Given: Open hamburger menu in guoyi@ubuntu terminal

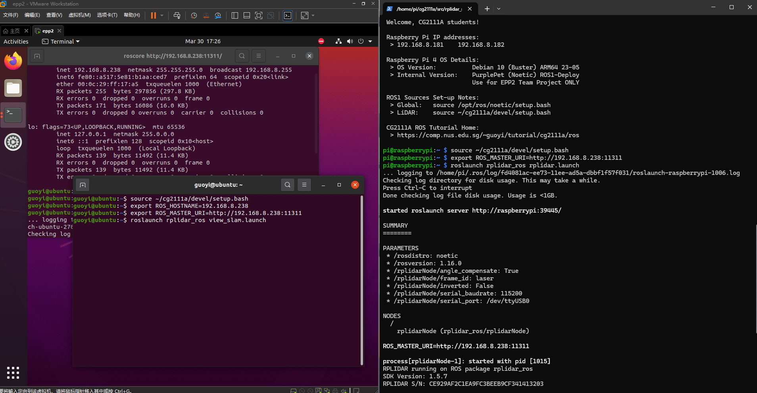Looking at the screenshot, I should pyautogui.click(x=304, y=185).
